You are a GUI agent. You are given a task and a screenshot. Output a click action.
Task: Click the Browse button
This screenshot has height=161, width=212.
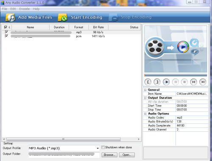pos(109,155)
